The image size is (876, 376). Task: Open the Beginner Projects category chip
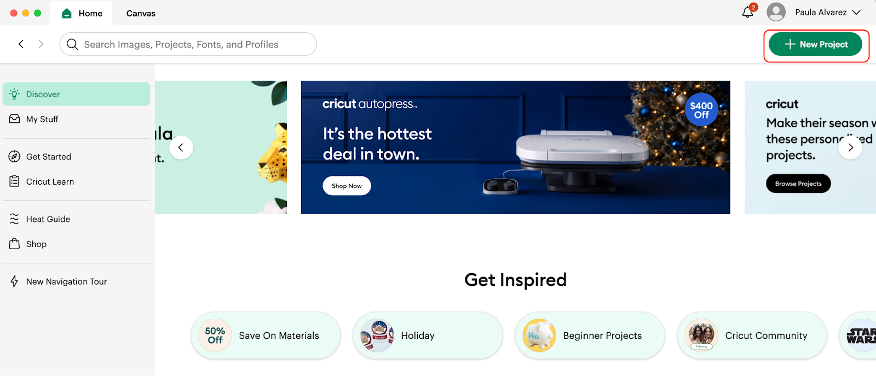590,336
